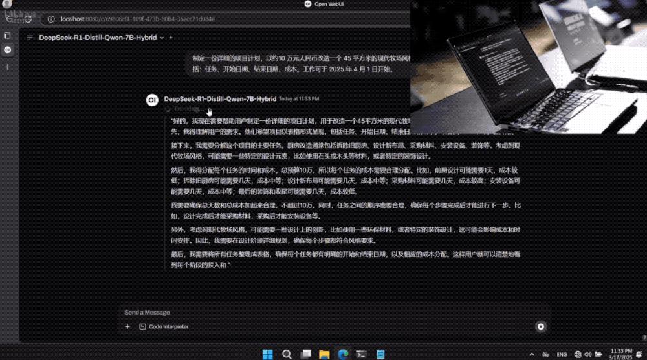
Task: Show hidden system tray icons
Action: click(532, 354)
